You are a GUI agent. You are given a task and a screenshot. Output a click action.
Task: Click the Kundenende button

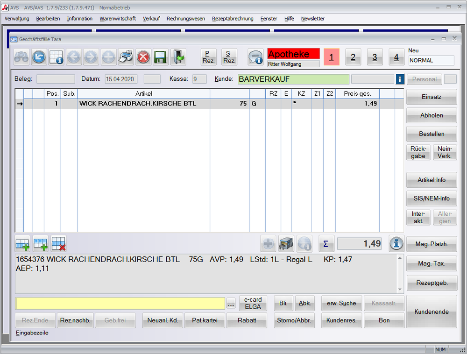tap(432, 312)
